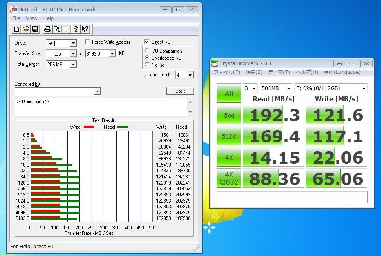Open ファイル(F) menu in CrystalDiskMark
Viewport: 381px width, 256px height.
[x=227, y=72]
